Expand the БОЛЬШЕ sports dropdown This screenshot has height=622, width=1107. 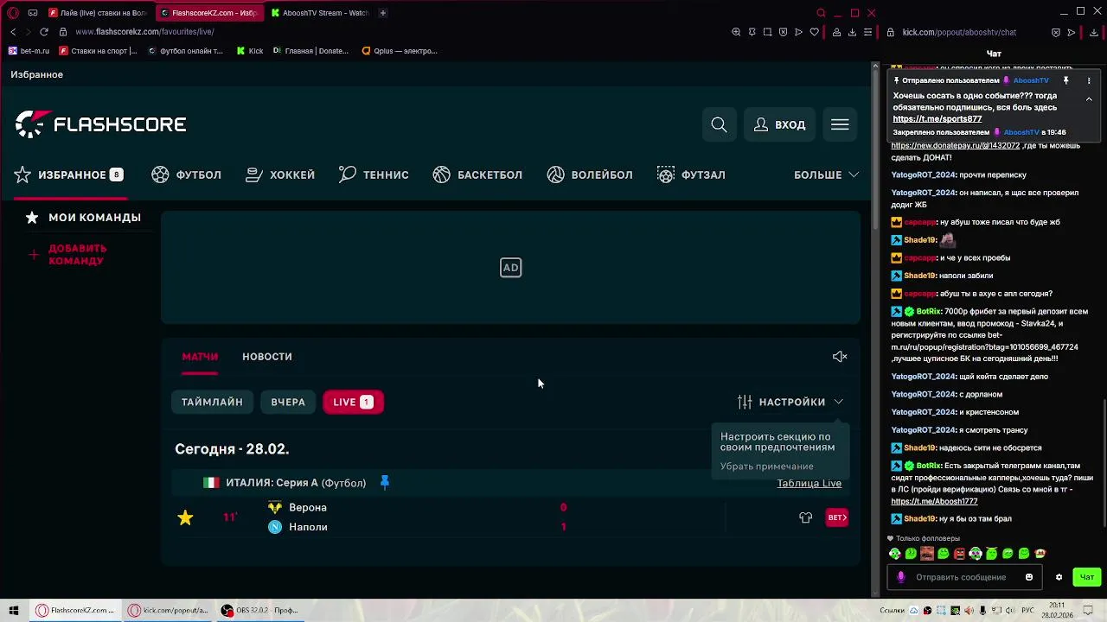coord(826,175)
